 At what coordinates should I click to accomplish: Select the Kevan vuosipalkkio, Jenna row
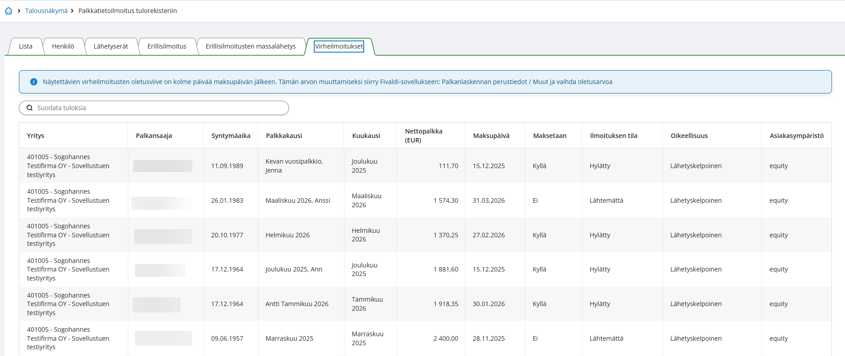click(x=294, y=166)
